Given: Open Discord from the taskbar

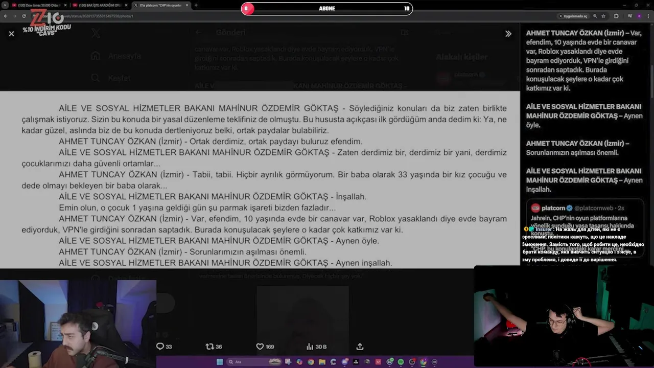Looking at the screenshot, I should (344, 362).
